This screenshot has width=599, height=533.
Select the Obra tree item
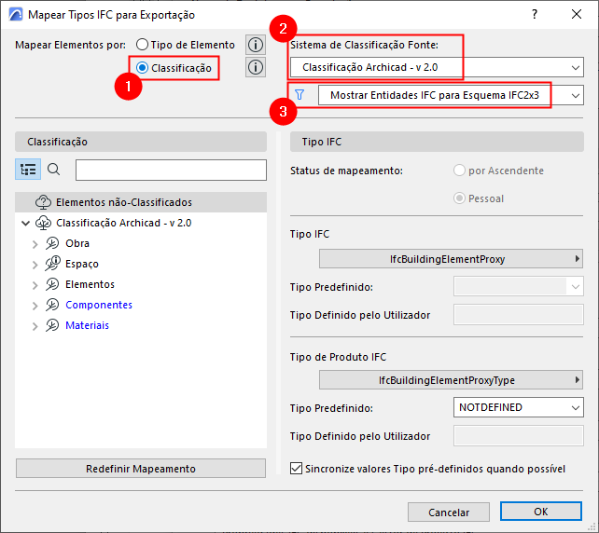click(77, 243)
